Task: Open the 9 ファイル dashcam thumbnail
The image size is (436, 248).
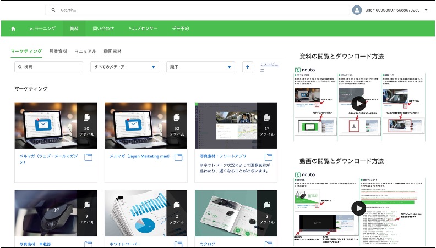Action: coord(56,213)
